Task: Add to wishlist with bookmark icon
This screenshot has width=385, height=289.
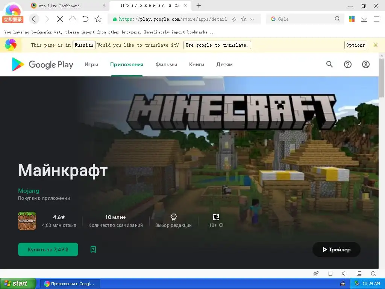Action: (93, 249)
